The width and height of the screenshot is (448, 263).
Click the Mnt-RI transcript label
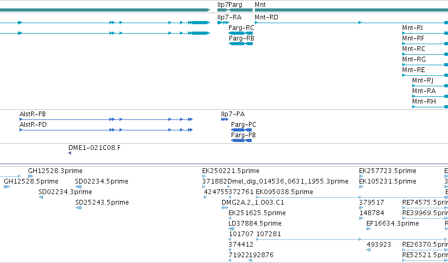click(x=412, y=28)
